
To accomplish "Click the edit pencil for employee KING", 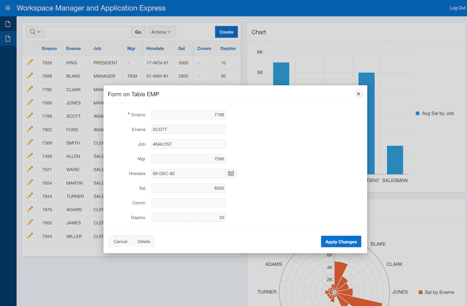I will (x=29, y=63).
